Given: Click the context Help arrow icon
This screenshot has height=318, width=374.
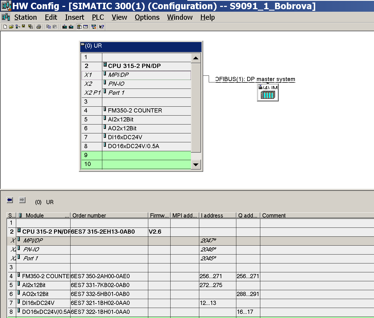Looking at the screenshot, I should 101,27.
